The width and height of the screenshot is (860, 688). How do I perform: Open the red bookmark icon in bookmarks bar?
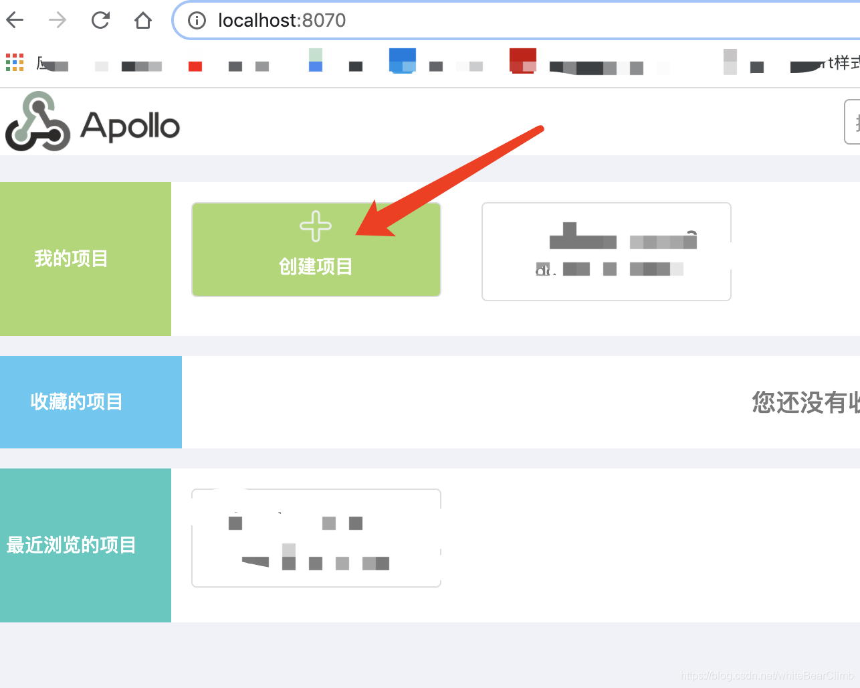(x=523, y=60)
